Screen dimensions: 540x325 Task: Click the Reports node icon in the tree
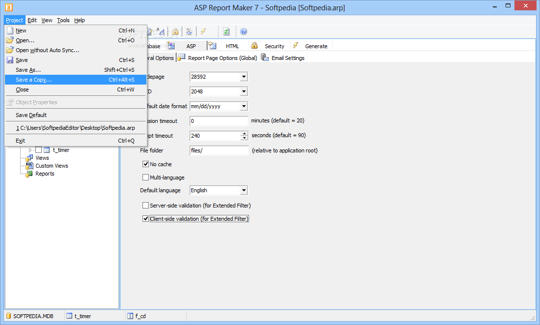(29, 174)
